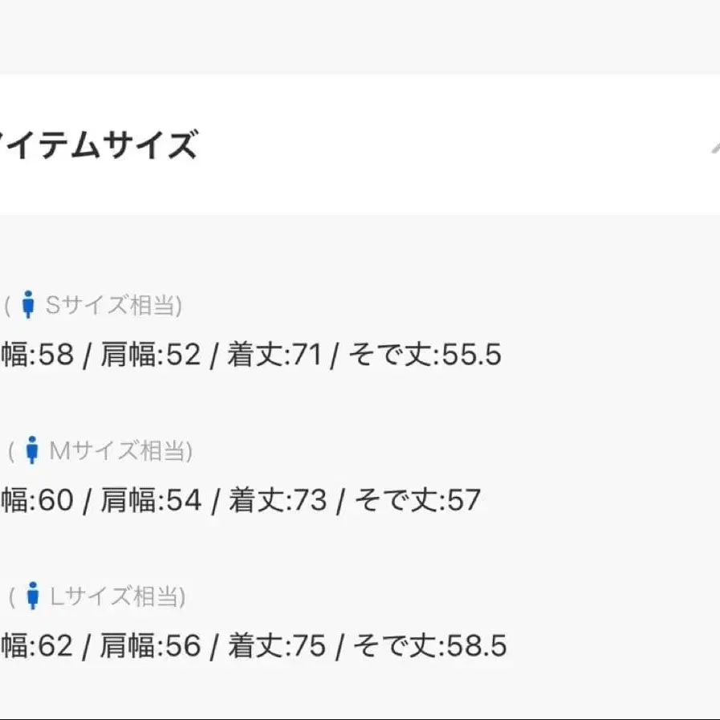Click the 着丈:71 measurement

pyautogui.click(x=274, y=354)
